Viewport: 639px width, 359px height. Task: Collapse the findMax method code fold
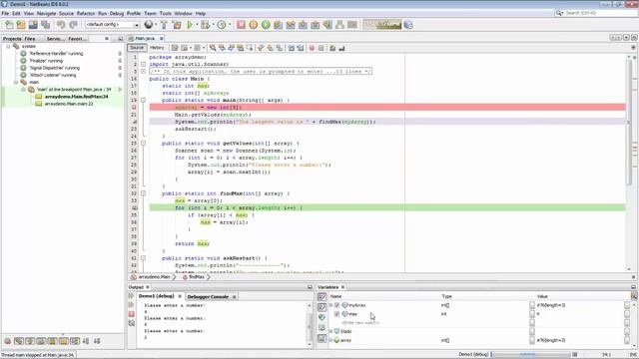click(143, 193)
